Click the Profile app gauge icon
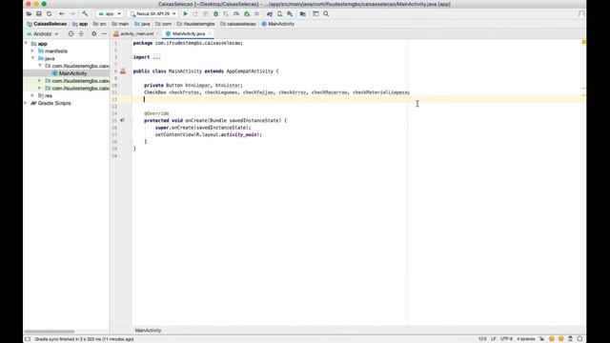This screenshot has height=343, width=610. pos(236,13)
